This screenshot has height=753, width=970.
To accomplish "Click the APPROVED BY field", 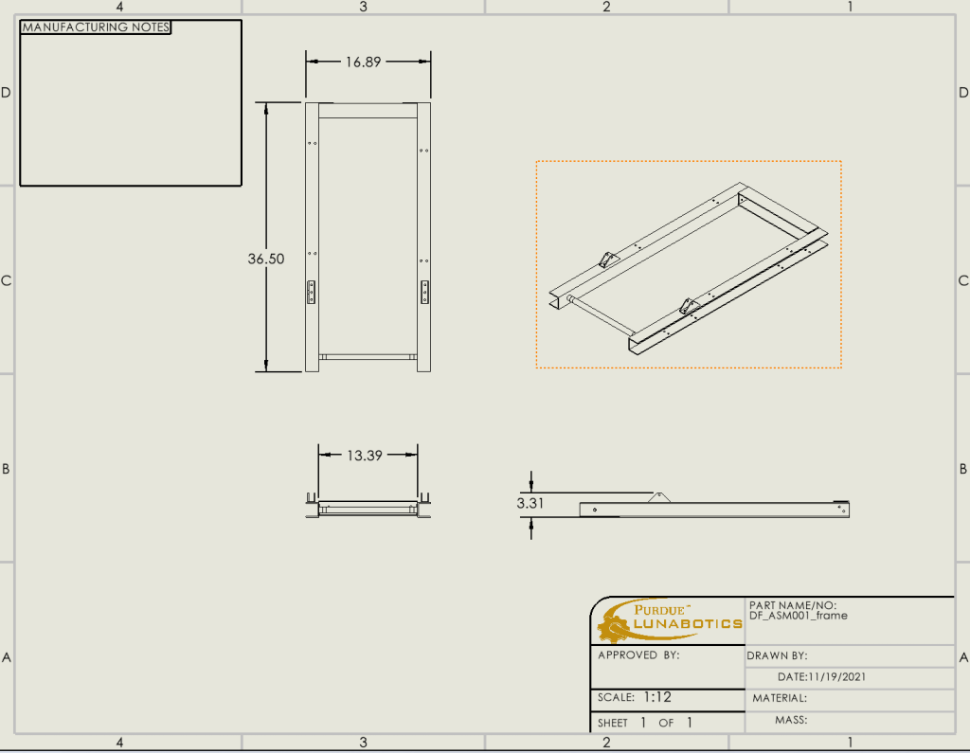I will [638, 654].
